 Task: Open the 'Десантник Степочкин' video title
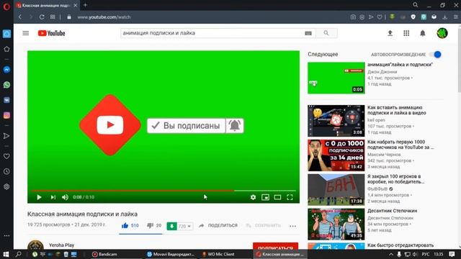392,211
